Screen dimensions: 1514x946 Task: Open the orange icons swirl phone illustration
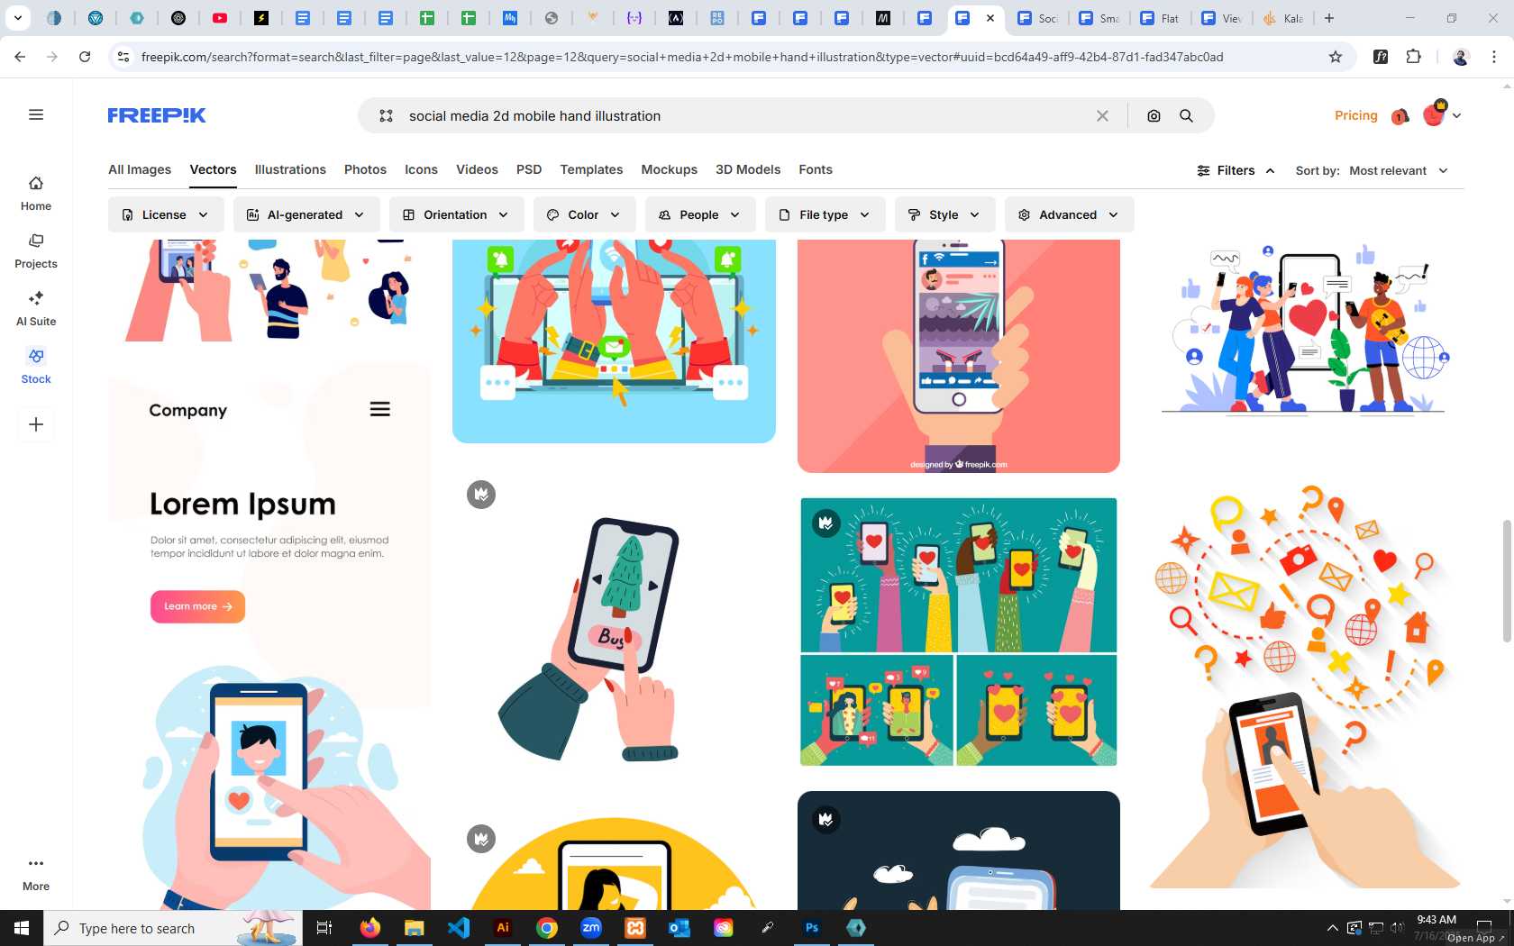point(1303,687)
